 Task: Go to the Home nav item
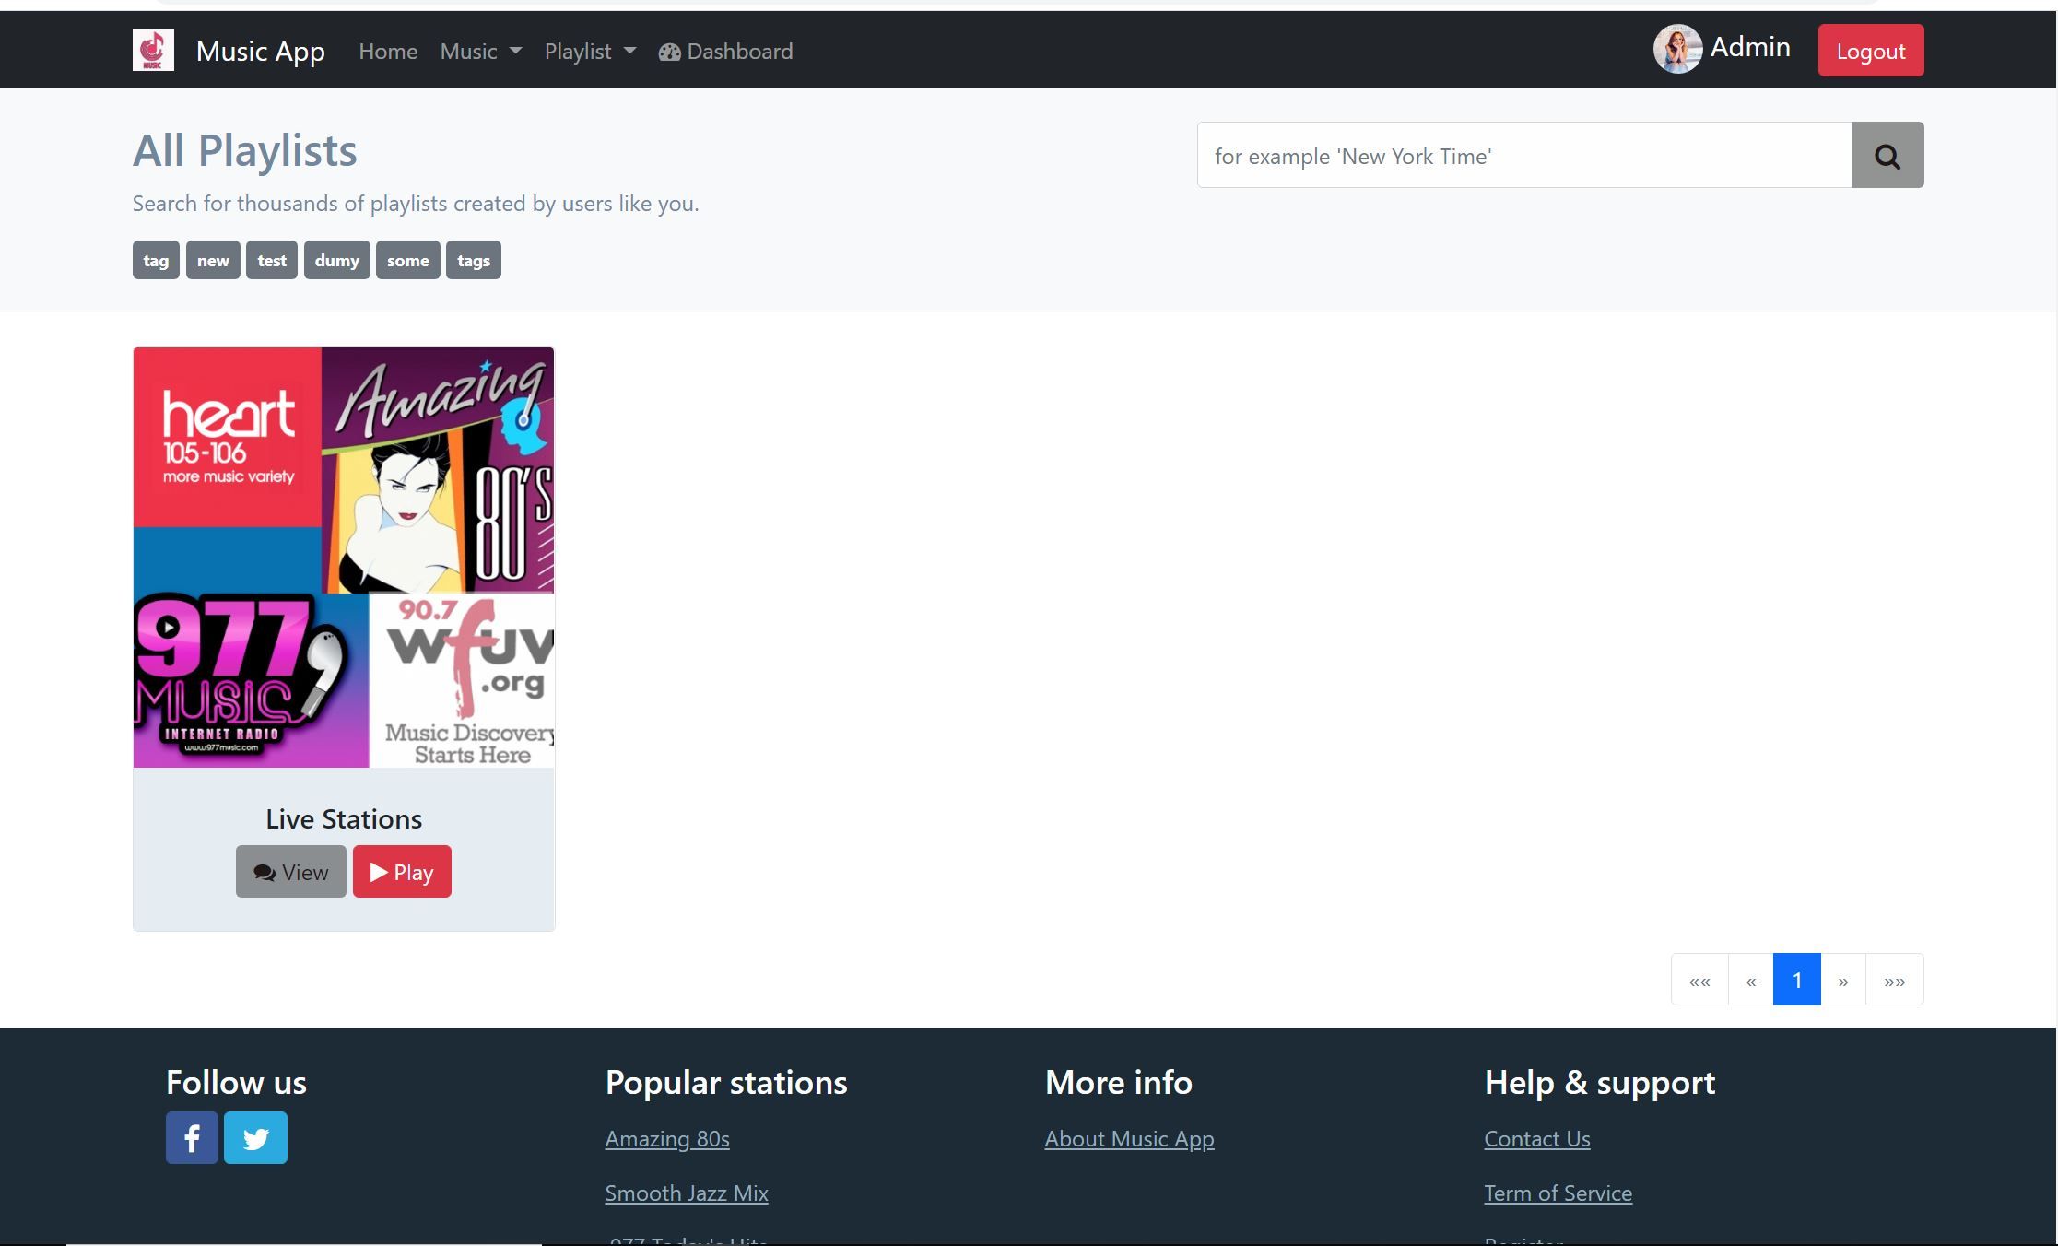pyautogui.click(x=388, y=52)
